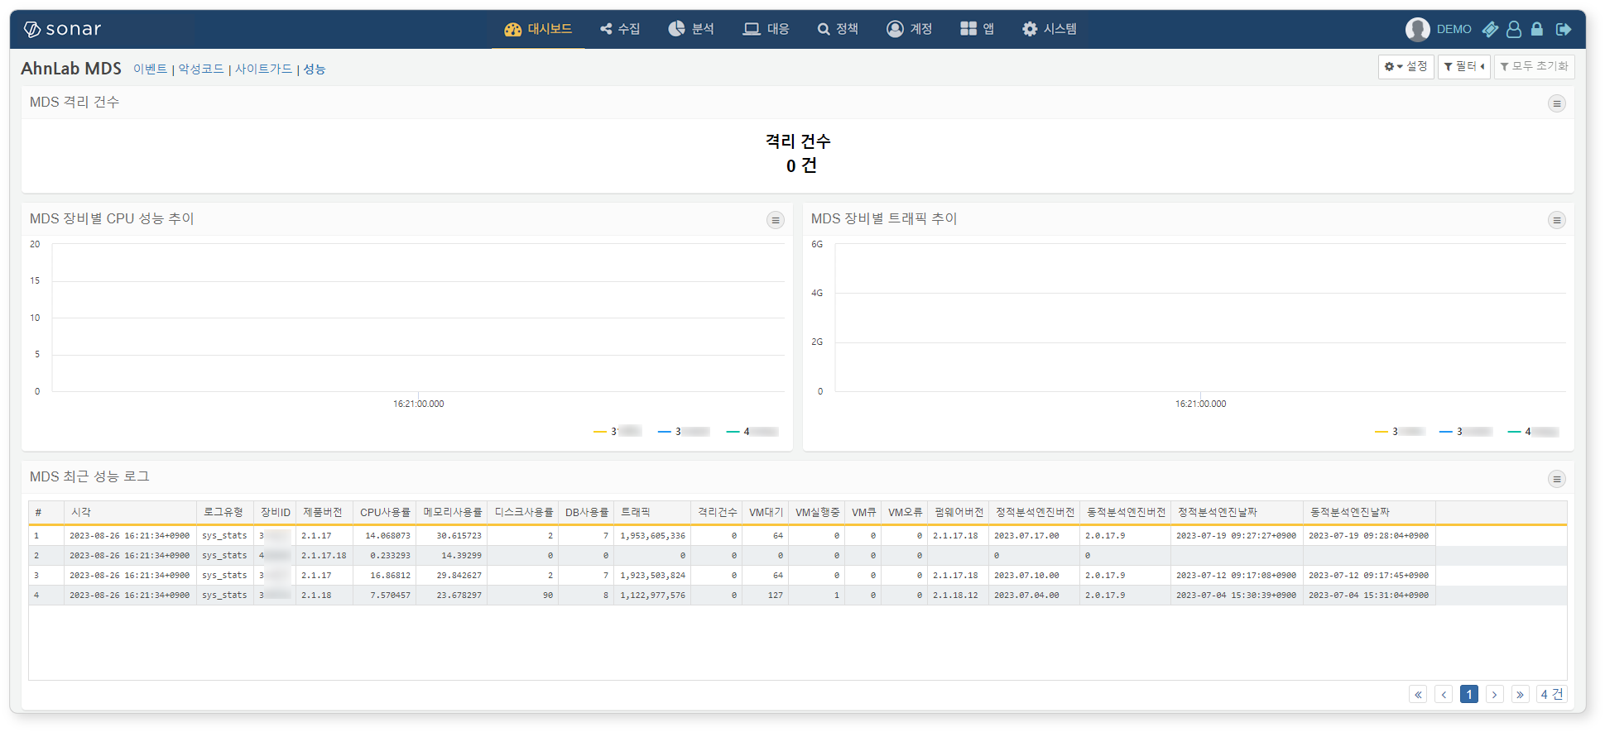Image resolution: width=1605 pixels, height=732 pixels.
Task: Select page 1 in pagination
Action: tap(1469, 695)
